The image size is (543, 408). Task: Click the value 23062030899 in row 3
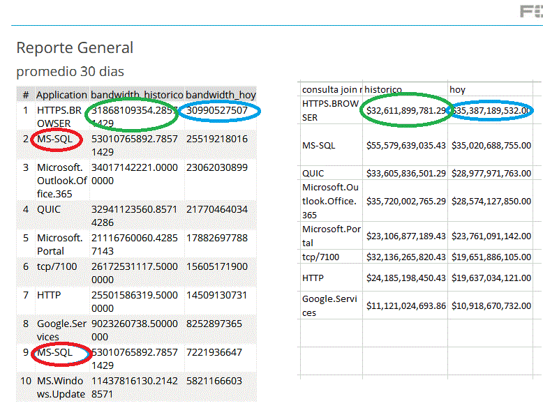pyautogui.click(x=217, y=167)
